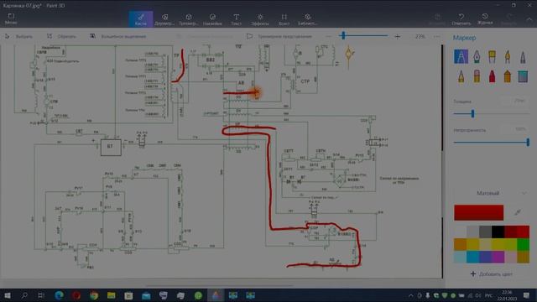
Task: Choose the purple color swatch
Action: click(x=498, y=258)
